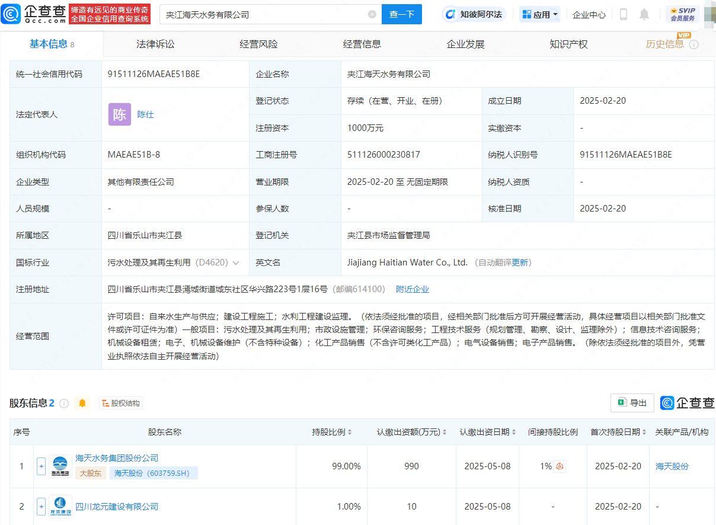Click the 海天水务集团 shareholder logo
Screen dimensions: 716x525
click(60, 465)
